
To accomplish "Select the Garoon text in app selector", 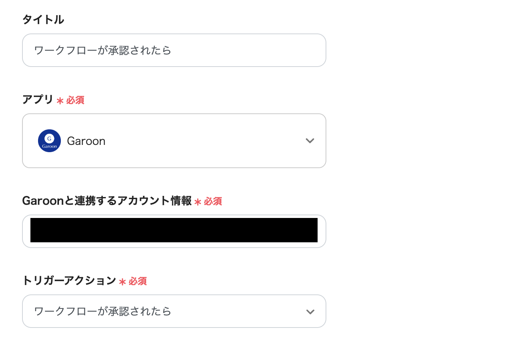I will click(x=86, y=141).
